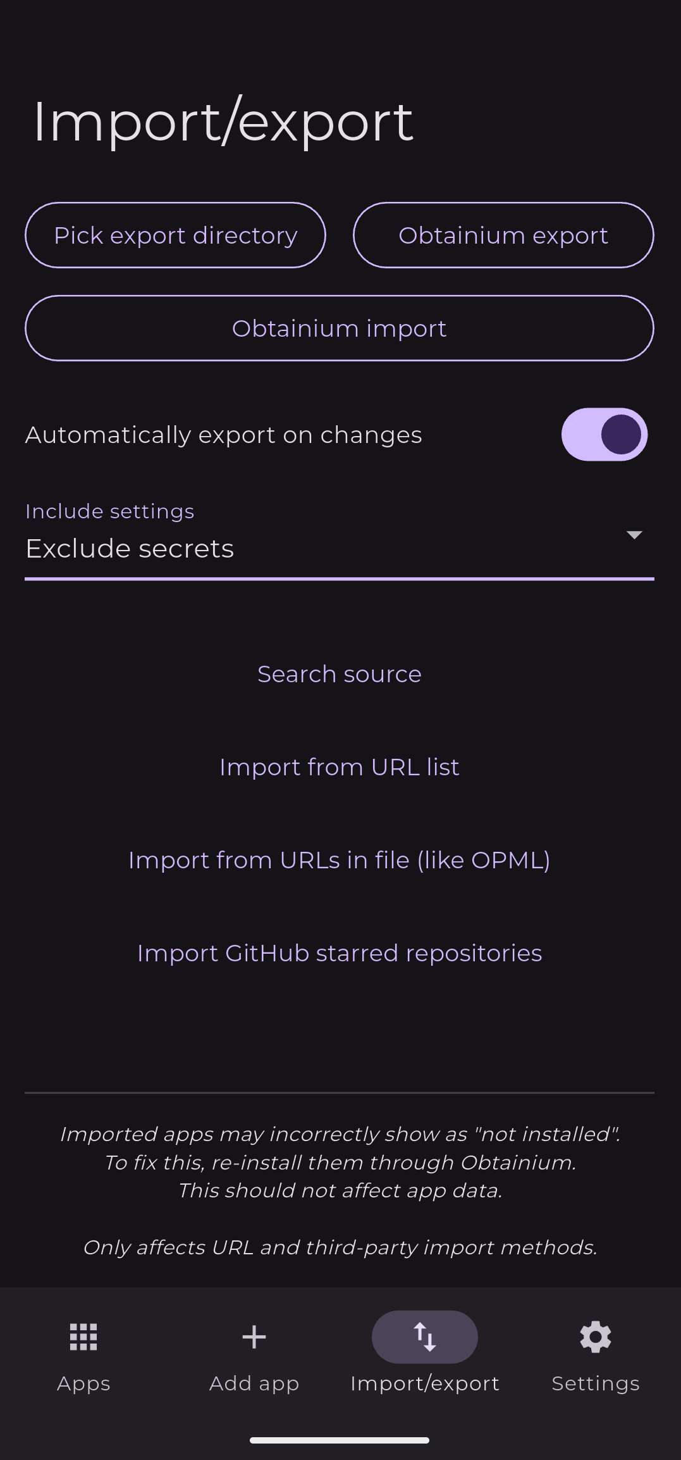Image resolution: width=681 pixels, height=1460 pixels.
Task: Open the Exclude secrets combo box
Action: (x=316, y=548)
